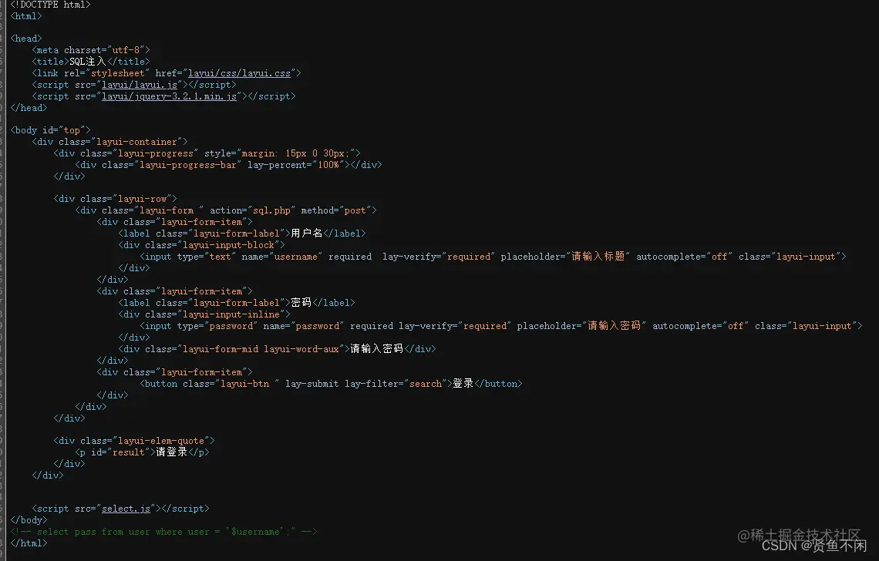Click the "layui-form-mid layui-word-aux" class value
Viewport: 879px width, 561px height.
(261, 349)
